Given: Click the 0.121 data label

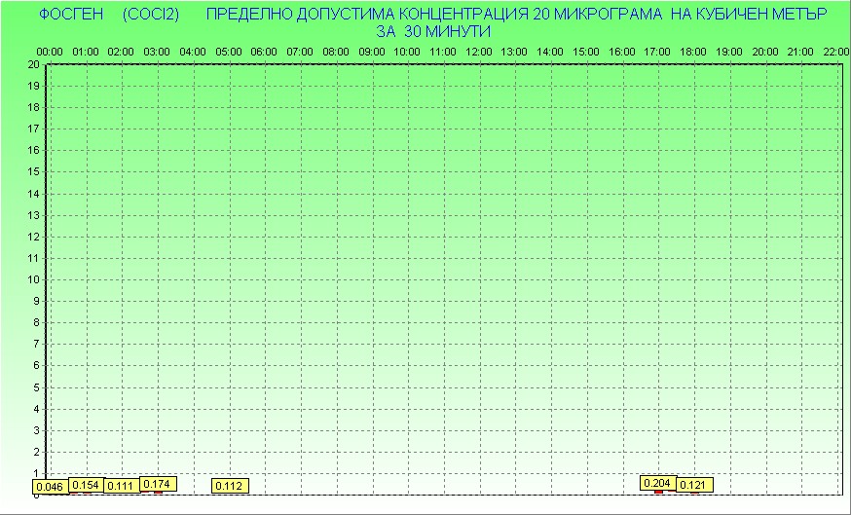Looking at the screenshot, I should pyautogui.click(x=693, y=485).
